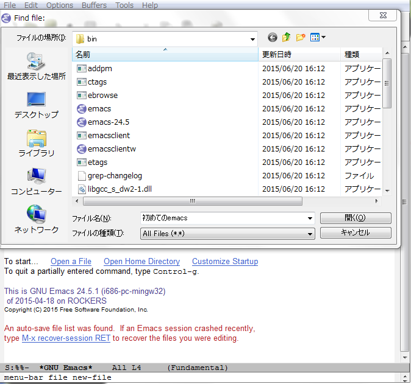Click the GNU Emacs 24.5.1 version text
Screen dimensions: 411x384
pos(84,291)
